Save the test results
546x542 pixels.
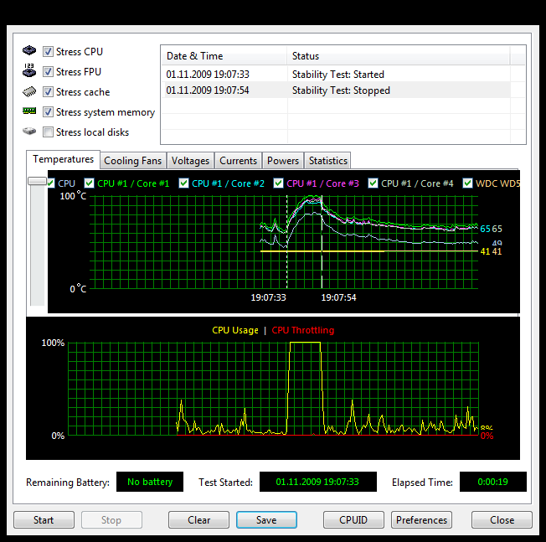coord(266,520)
